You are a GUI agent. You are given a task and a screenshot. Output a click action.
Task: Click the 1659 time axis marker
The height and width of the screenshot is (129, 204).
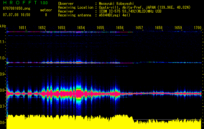click(178, 28)
